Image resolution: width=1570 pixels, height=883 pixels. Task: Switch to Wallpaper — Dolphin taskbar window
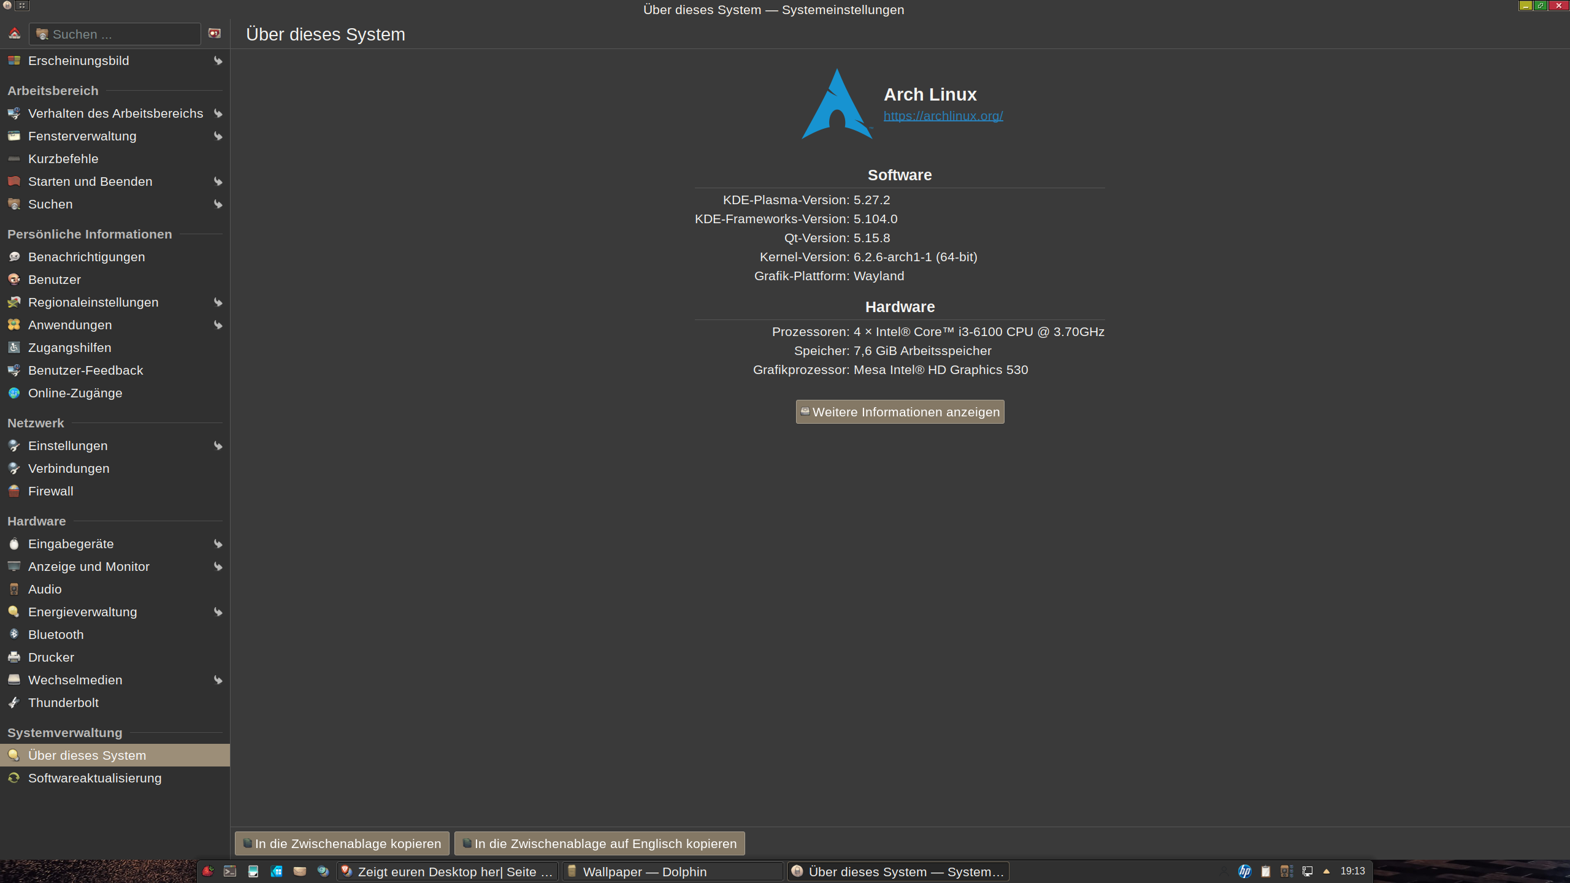pyautogui.click(x=672, y=871)
